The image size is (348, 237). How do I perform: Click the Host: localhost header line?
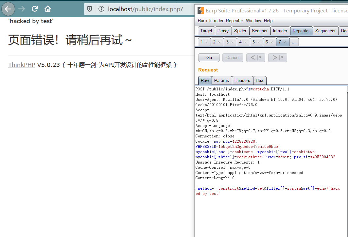coord(212,94)
